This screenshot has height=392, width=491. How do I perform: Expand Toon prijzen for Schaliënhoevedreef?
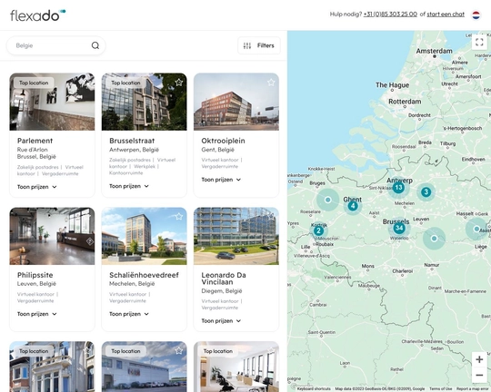point(129,314)
